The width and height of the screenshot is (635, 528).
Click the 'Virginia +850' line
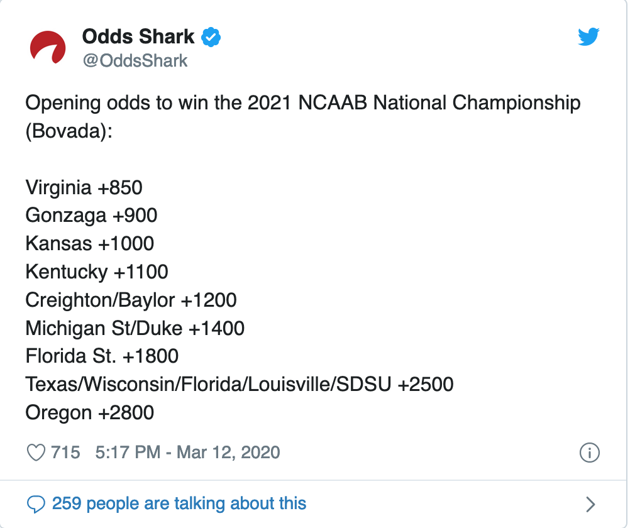(x=84, y=187)
